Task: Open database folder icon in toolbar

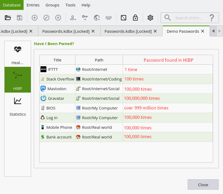Action: (8, 18)
